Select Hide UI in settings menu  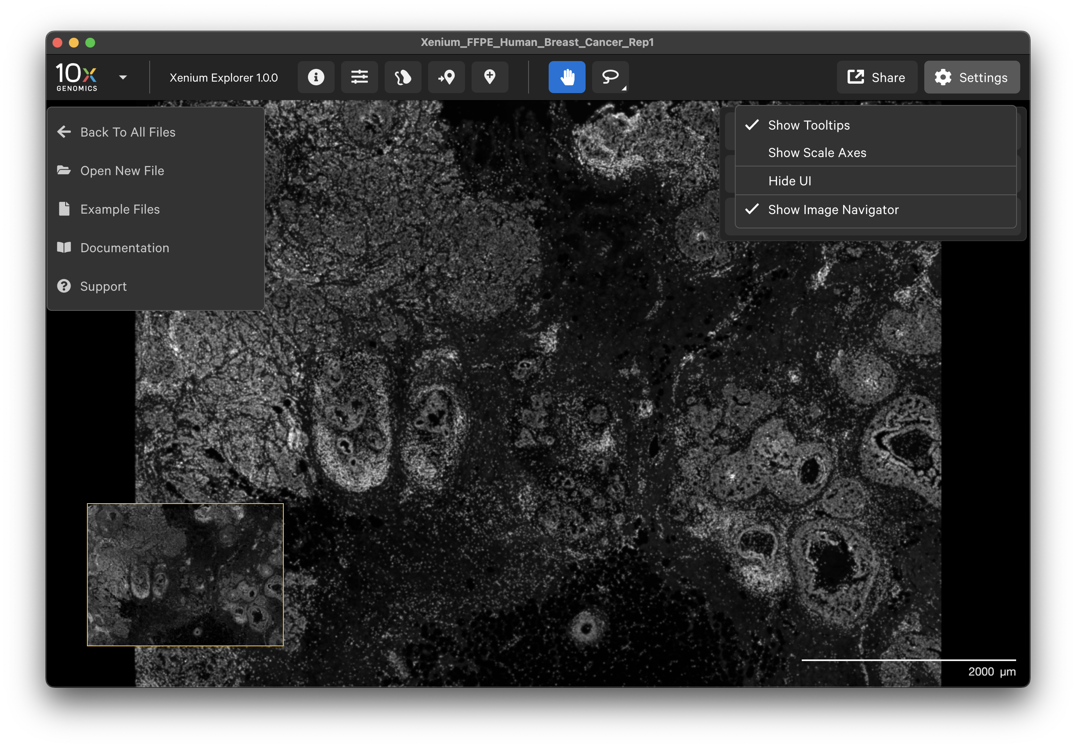tap(875, 181)
